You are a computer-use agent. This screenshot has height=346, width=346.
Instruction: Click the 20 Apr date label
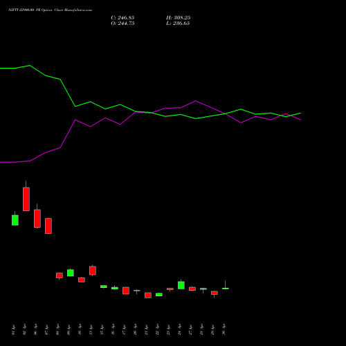tap(135, 329)
